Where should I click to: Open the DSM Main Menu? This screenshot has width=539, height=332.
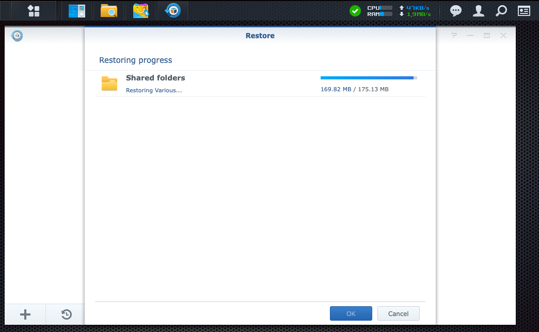pyautogui.click(x=34, y=11)
